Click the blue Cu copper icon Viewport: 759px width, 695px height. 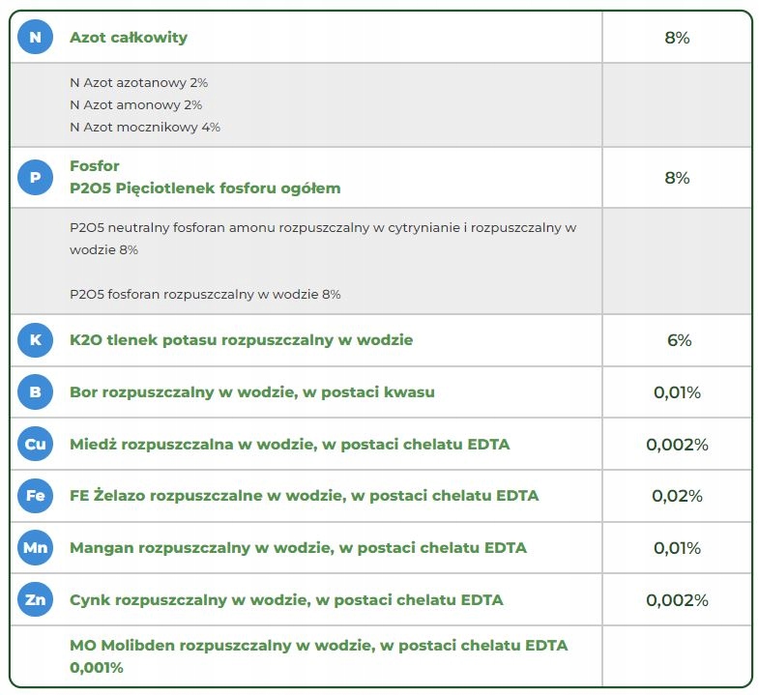coord(36,445)
